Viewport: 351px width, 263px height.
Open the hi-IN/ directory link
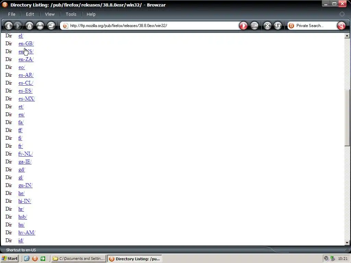(x=25, y=201)
